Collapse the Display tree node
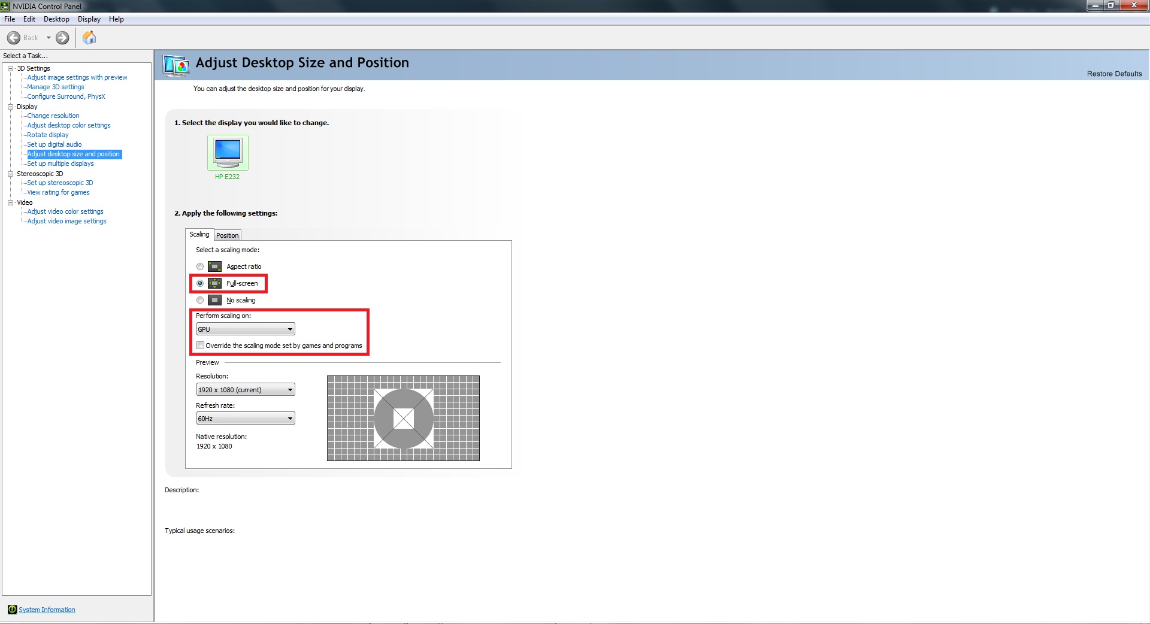Image resolution: width=1150 pixels, height=624 pixels. point(11,107)
